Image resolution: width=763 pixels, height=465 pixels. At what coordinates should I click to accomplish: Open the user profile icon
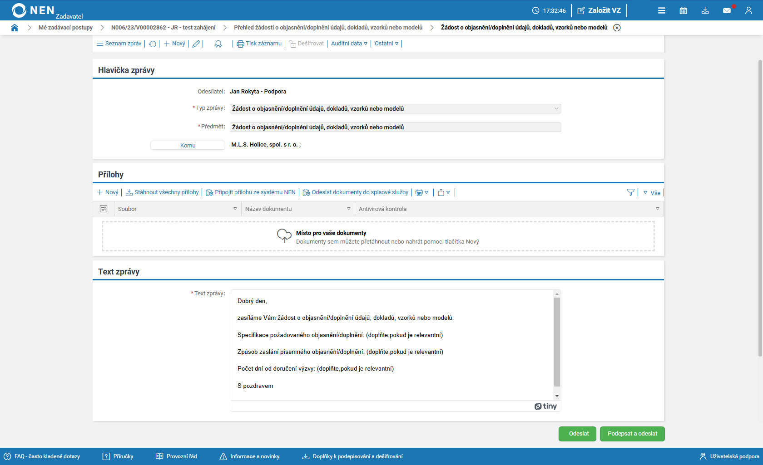tap(748, 10)
